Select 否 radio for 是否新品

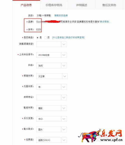[x=45, y=37]
